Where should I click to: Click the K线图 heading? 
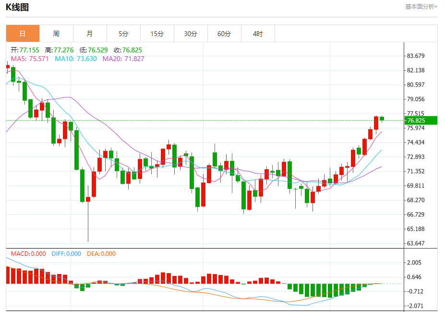[x=17, y=7]
